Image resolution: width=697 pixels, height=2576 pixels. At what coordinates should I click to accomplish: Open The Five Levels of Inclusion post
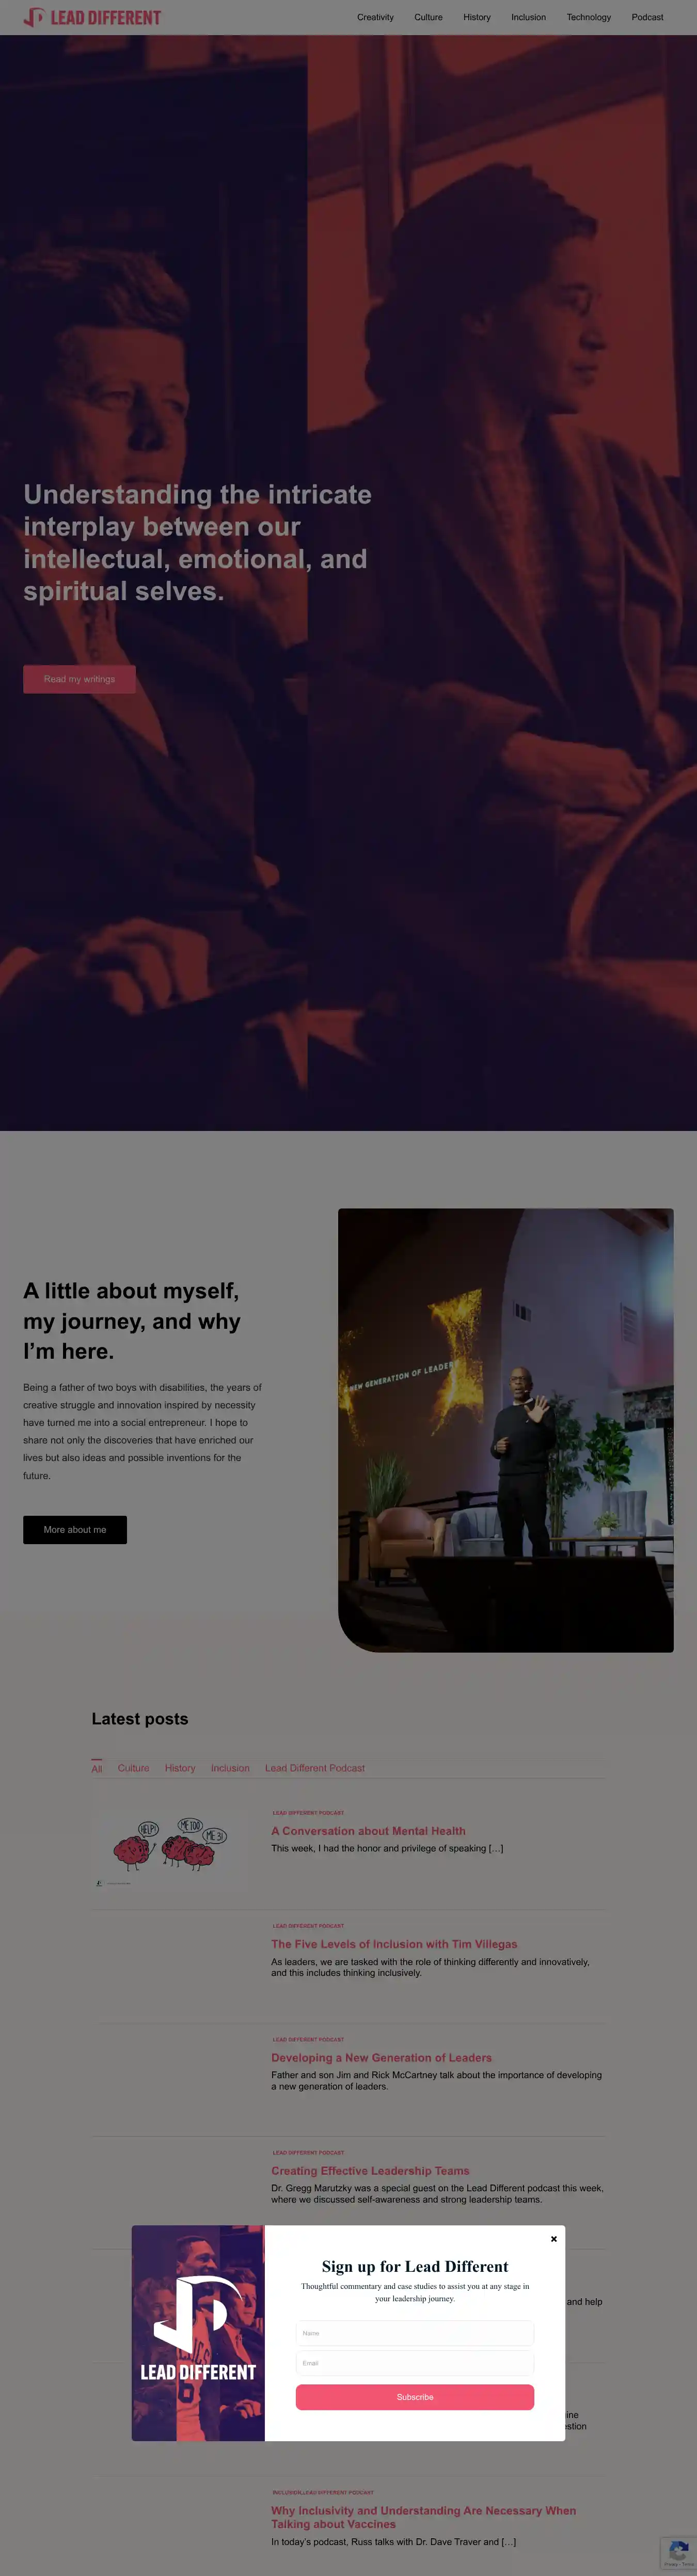click(394, 1944)
